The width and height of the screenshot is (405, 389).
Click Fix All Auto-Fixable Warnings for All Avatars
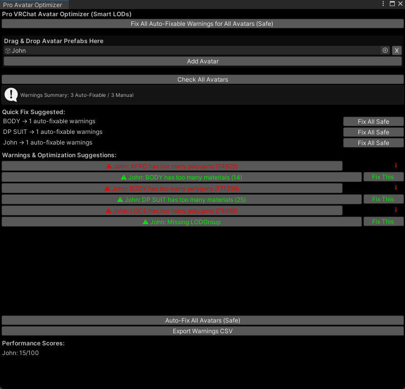pos(203,24)
